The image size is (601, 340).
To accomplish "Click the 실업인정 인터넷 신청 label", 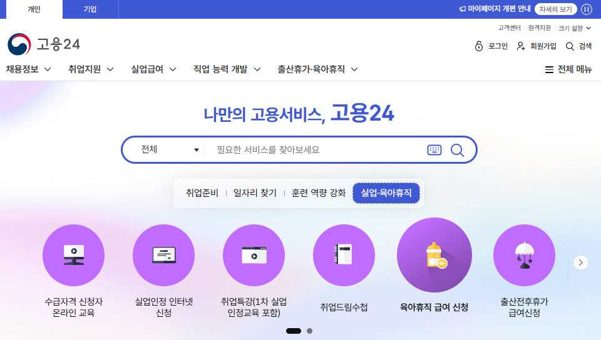I will [x=163, y=307].
